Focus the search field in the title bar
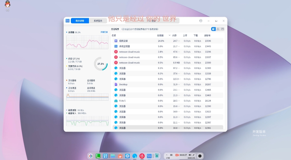The width and height of the screenshot is (291, 160). coord(152,21)
